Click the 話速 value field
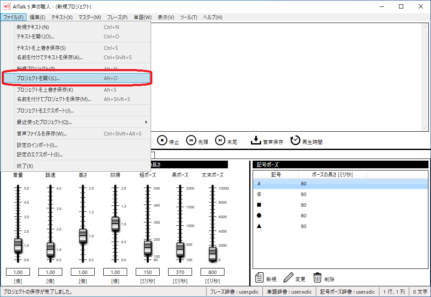Viewport: 431px width, 297px height. coord(50,272)
